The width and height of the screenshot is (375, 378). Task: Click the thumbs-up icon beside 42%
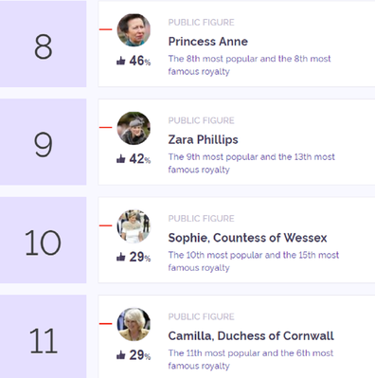[x=121, y=159]
